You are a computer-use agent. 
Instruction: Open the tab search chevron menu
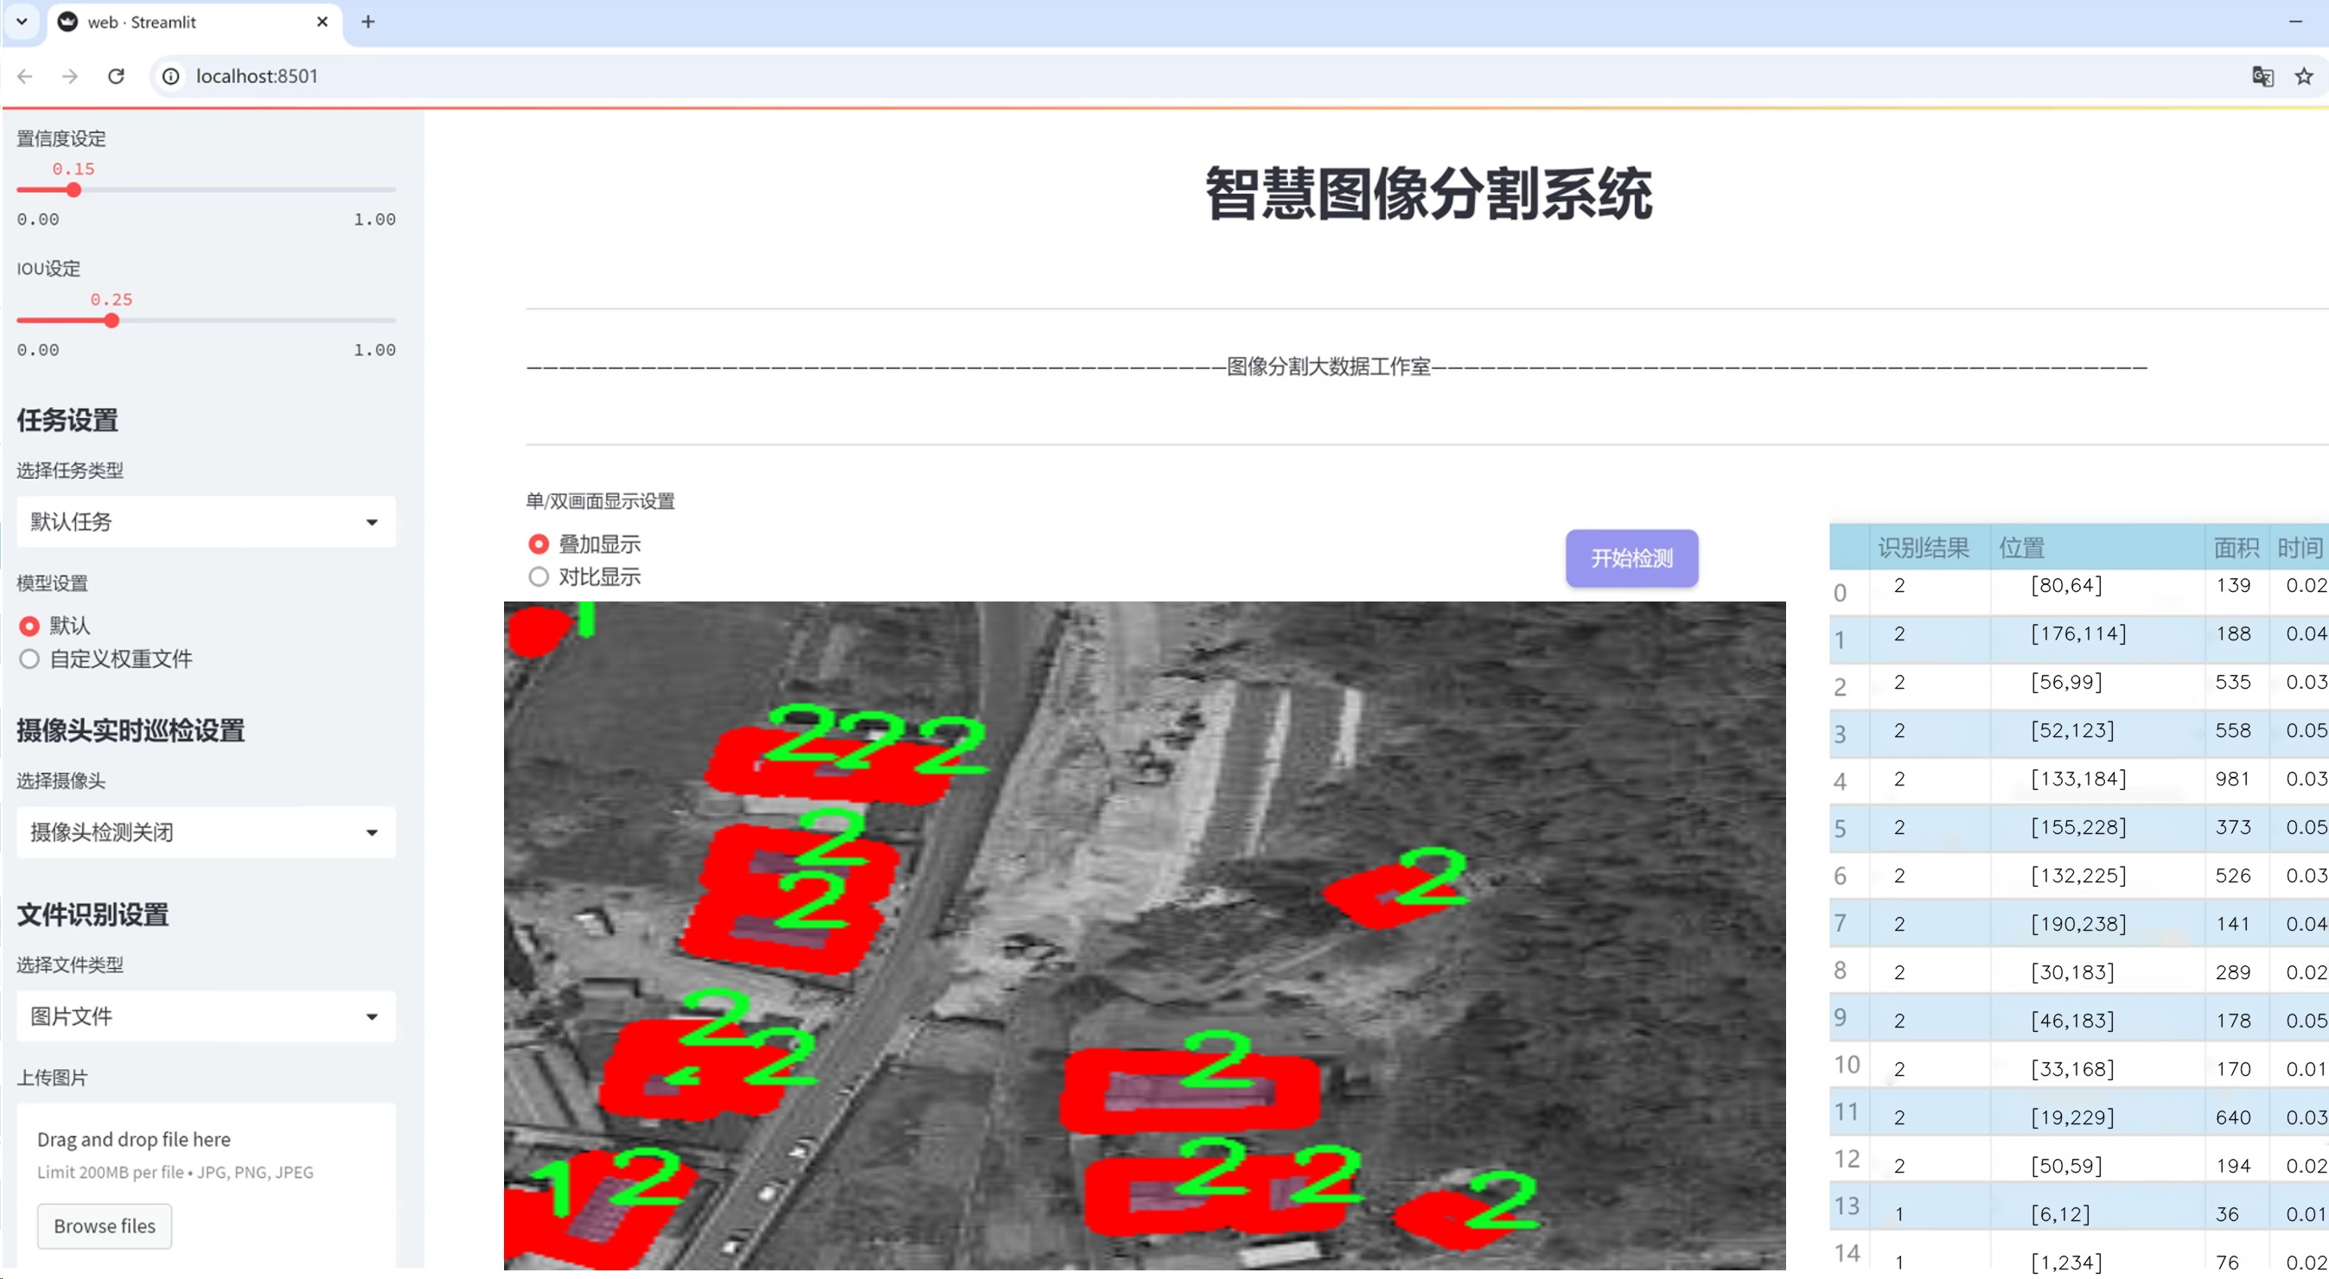tap(22, 22)
